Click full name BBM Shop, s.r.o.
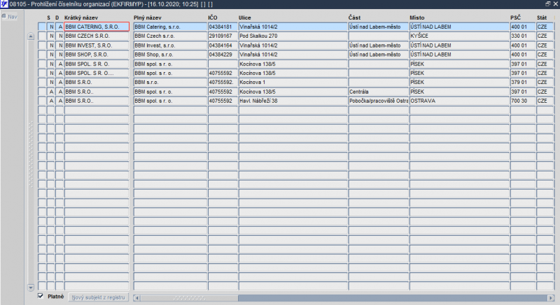This screenshot has height=305, width=560. (170, 55)
